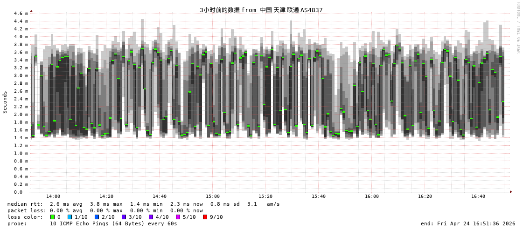The height and width of the screenshot is (230, 523).
Task: Click the magenta 5/10 loss swatch
Action: pos(178,217)
